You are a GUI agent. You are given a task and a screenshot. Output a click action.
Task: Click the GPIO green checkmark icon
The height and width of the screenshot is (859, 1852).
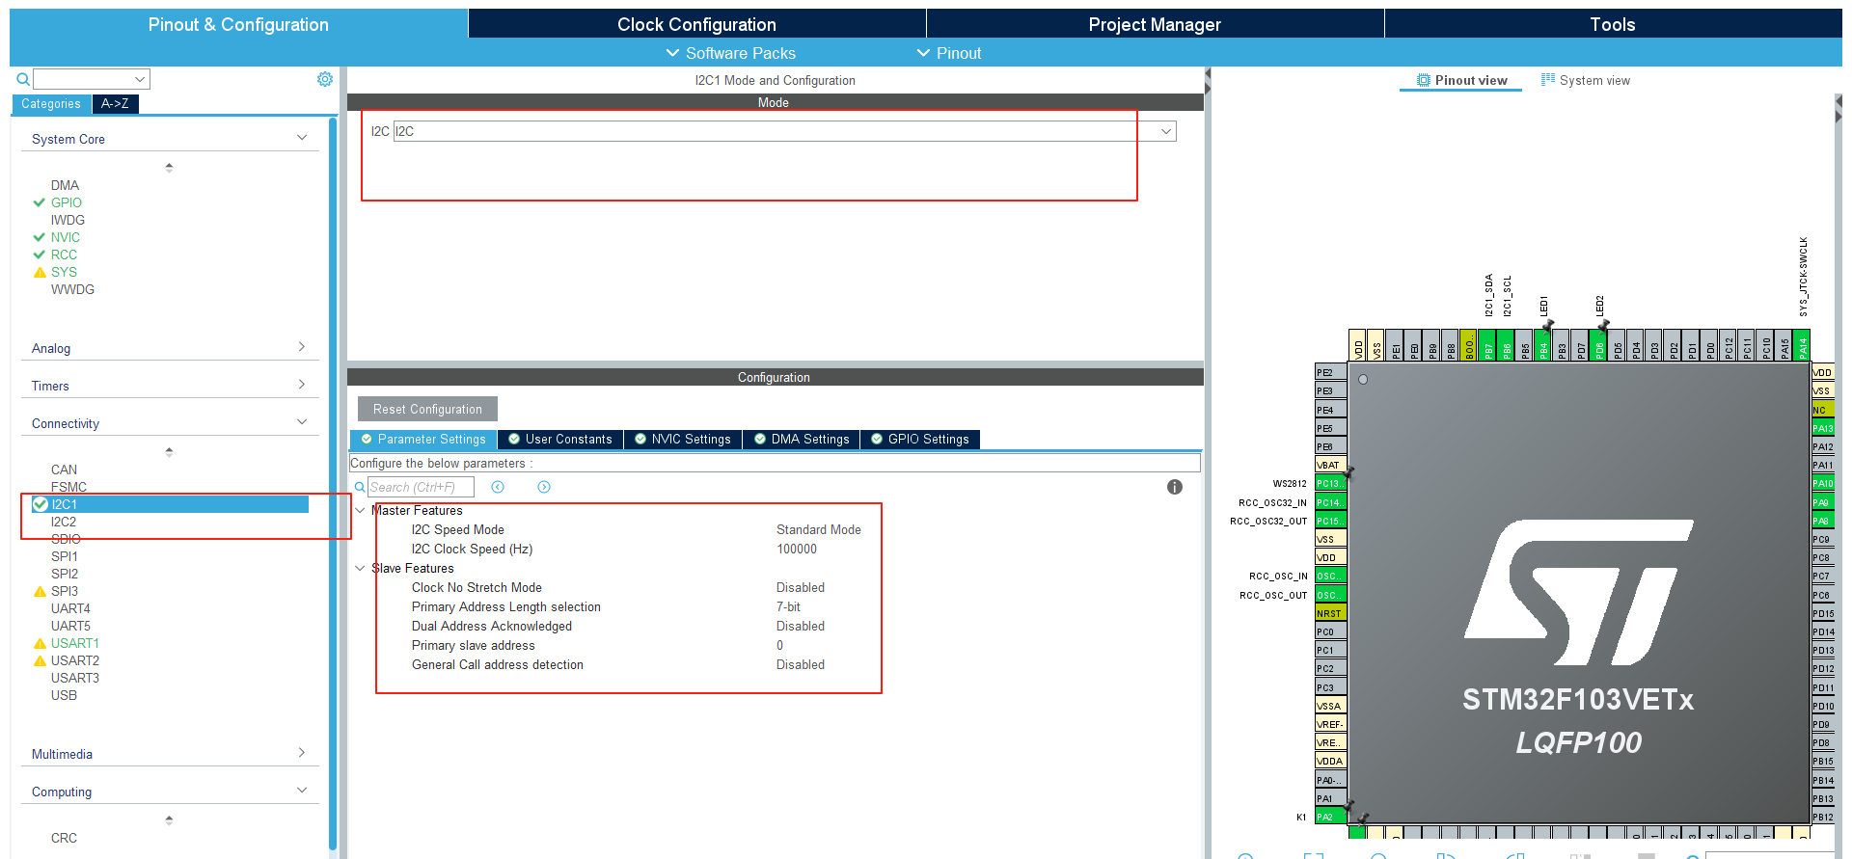pyautogui.click(x=40, y=202)
